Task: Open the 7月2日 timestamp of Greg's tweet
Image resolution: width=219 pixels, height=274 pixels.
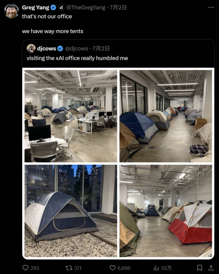Action: (118, 7)
